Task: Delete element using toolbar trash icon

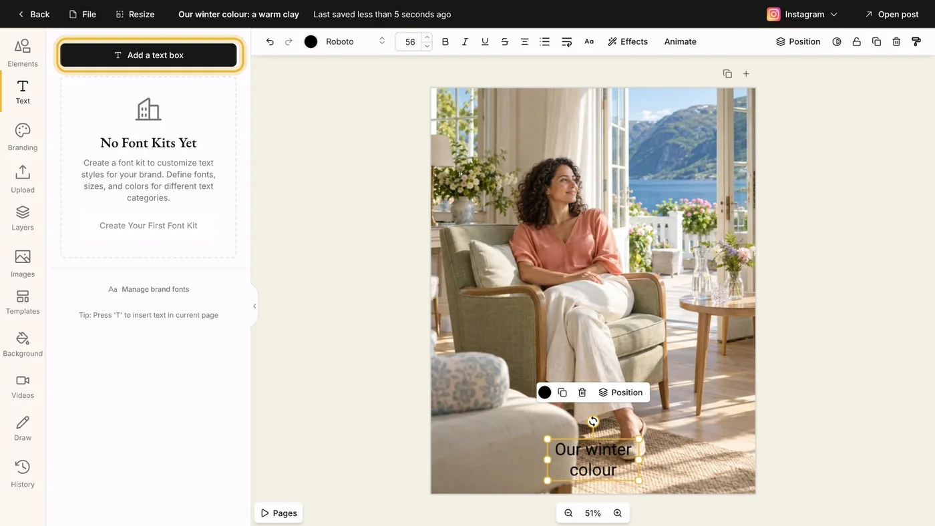Action: click(x=896, y=41)
